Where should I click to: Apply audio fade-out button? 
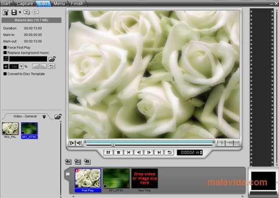pyautogui.click(x=44, y=66)
